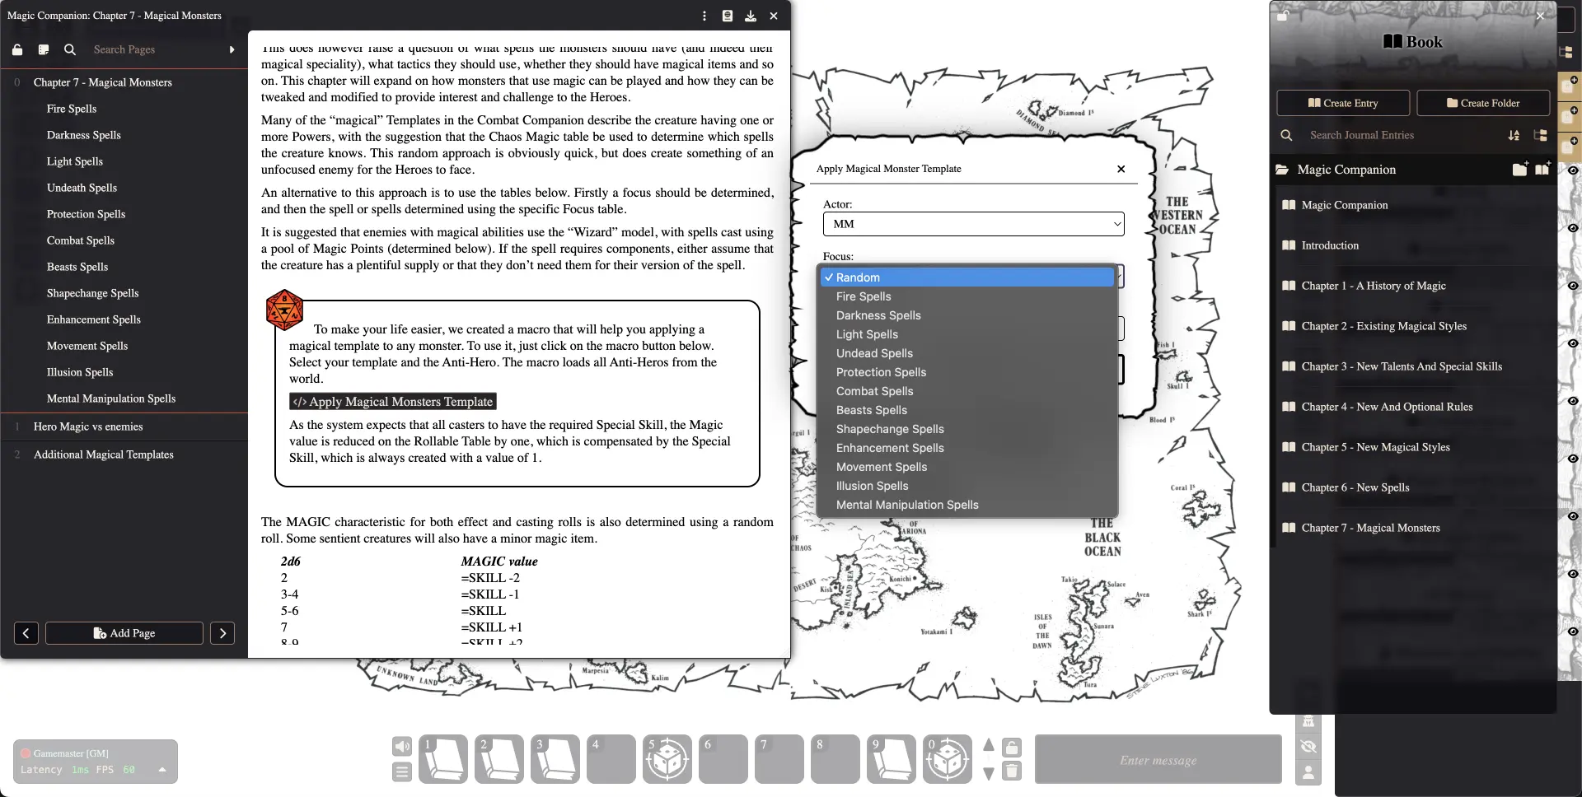Screen dimensions: 1582x797
Task: Click the hotbar trash clear icon
Action: tap(1012, 771)
